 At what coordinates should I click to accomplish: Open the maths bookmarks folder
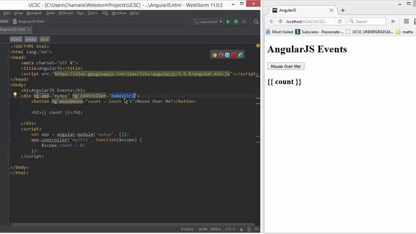tap(404, 32)
